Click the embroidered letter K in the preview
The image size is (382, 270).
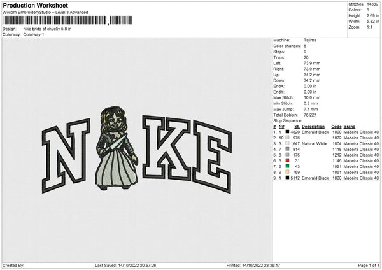pyautogui.click(x=167, y=148)
